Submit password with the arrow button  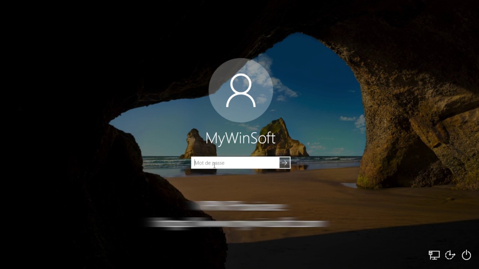tap(285, 163)
